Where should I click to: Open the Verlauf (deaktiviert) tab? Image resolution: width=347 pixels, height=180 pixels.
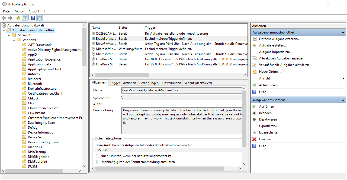[x=198, y=83]
